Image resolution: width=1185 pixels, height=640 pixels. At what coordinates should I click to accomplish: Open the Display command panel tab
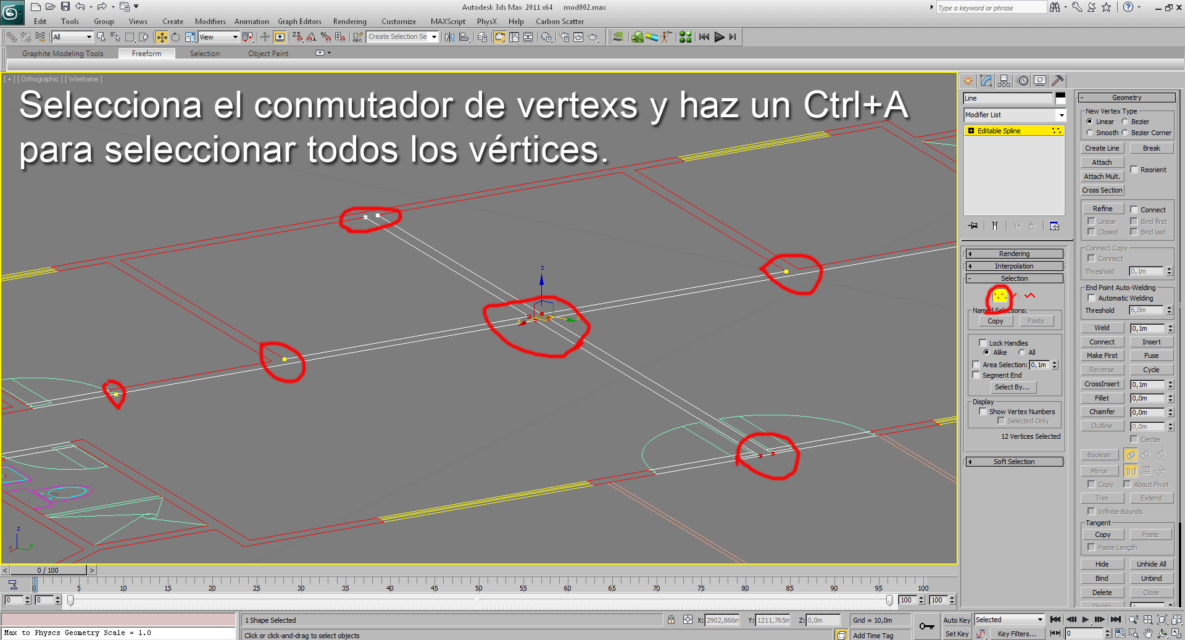(1041, 81)
